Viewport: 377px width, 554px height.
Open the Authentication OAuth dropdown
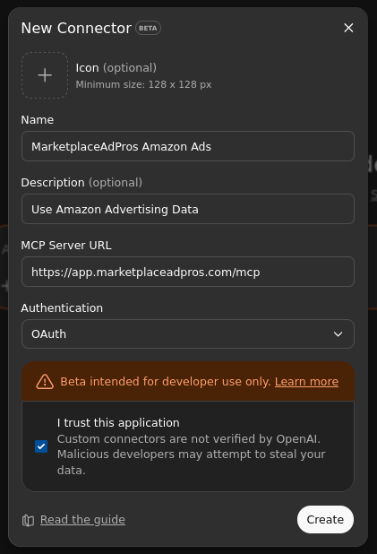click(188, 333)
